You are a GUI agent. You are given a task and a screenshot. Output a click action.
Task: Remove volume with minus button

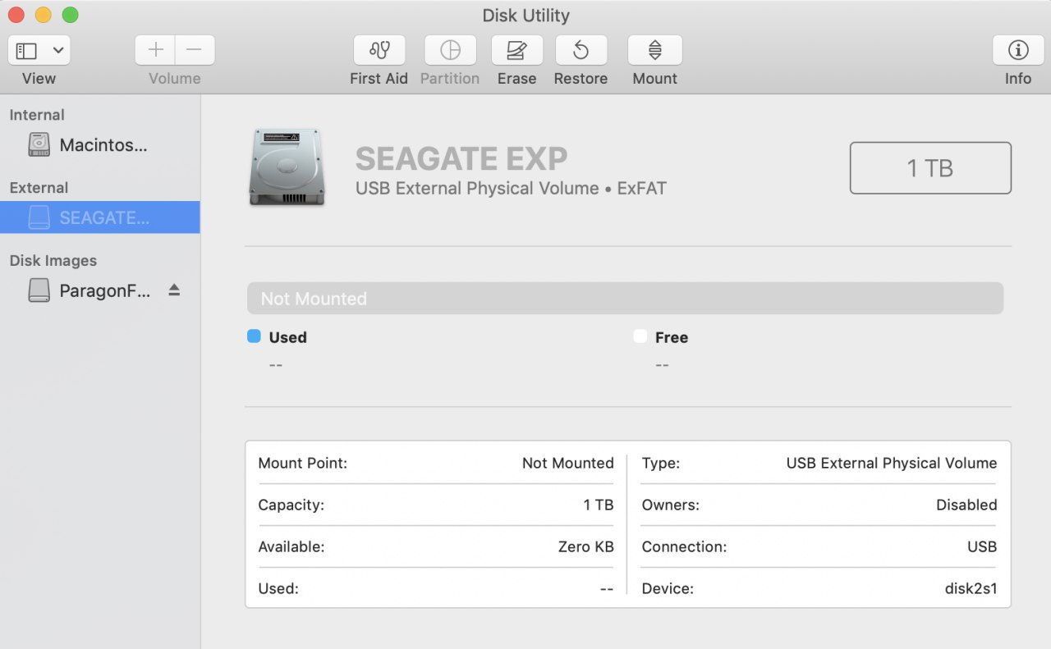[195, 50]
